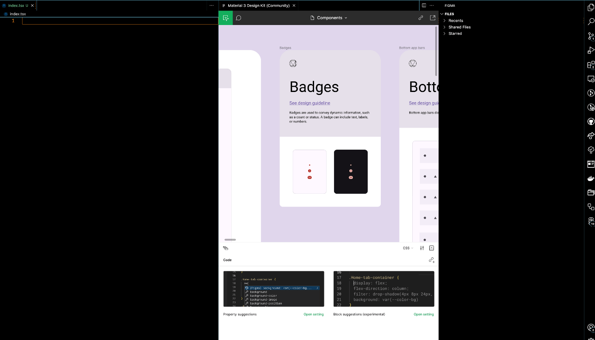Image resolution: width=595 pixels, height=340 pixels.
Task: Click the Bottom app bars frame label
Action: (x=412, y=48)
